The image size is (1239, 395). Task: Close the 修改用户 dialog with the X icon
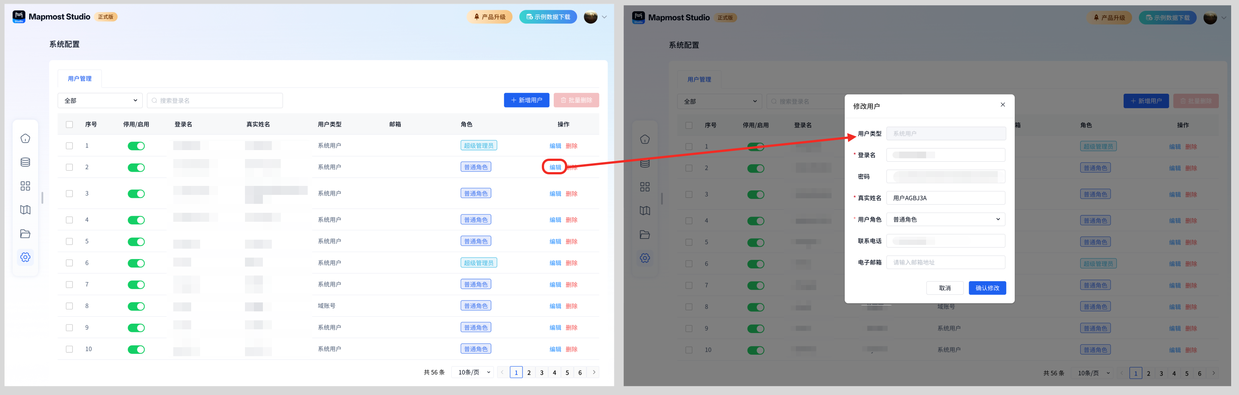[x=1003, y=105]
